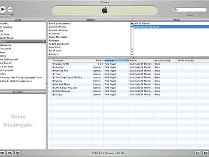The width and height of the screenshot is (209, 157).
Task: Select artist Alanis Morissette
Action: (58, 37)
